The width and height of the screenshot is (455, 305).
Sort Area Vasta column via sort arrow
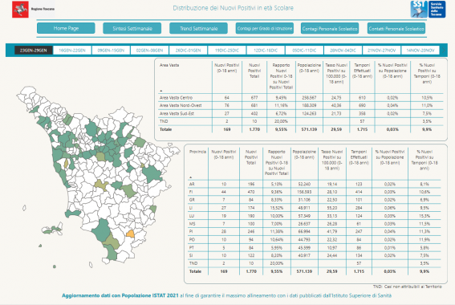[161, 91]
